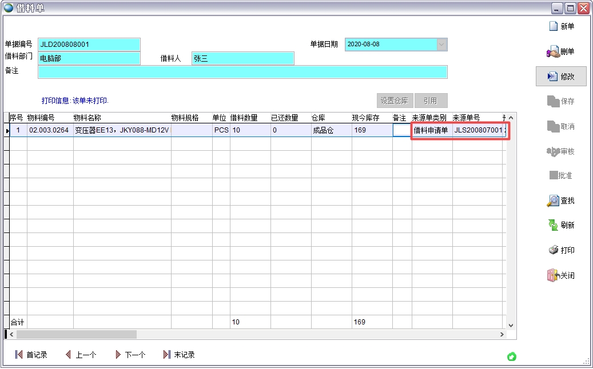Viewport: 593px width, 369px height.
Task: Click the 物料编号 column header
Action: 50,118
